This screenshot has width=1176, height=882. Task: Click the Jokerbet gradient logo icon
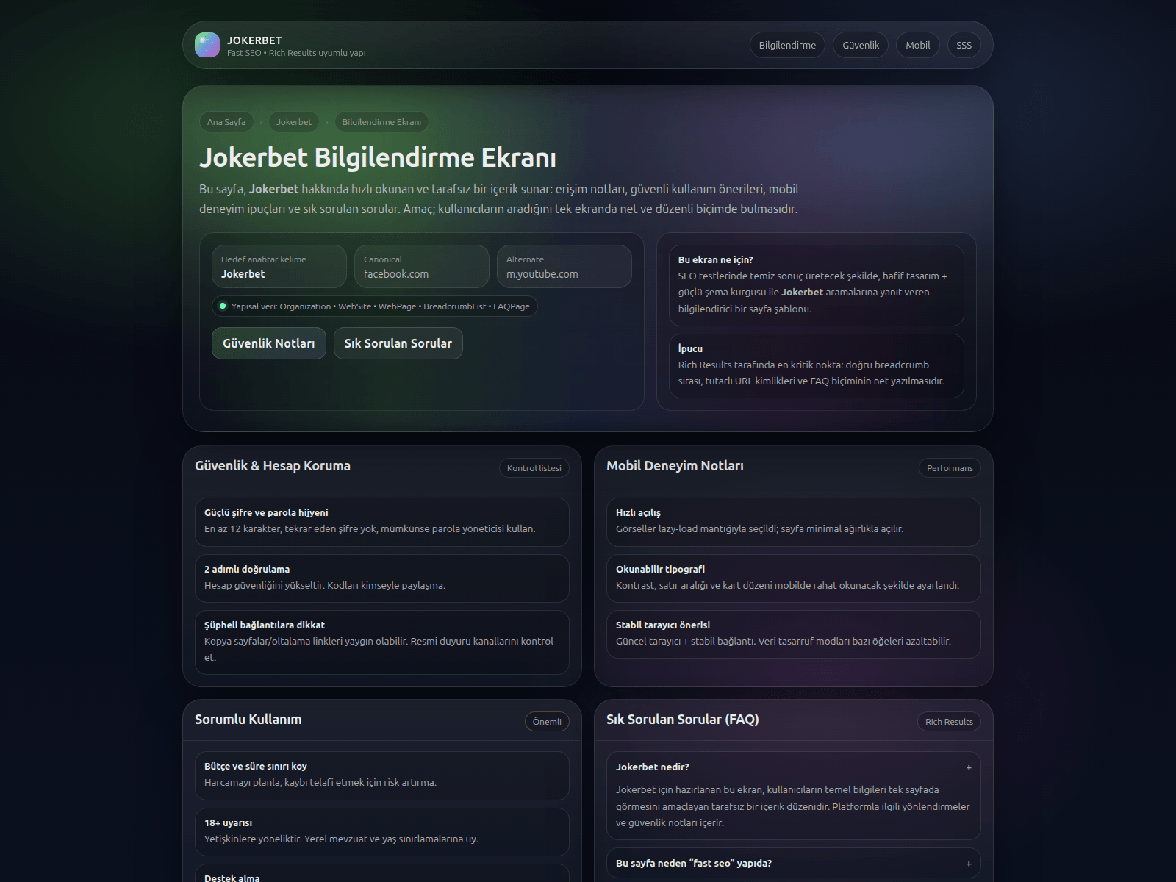coord(207,45)
